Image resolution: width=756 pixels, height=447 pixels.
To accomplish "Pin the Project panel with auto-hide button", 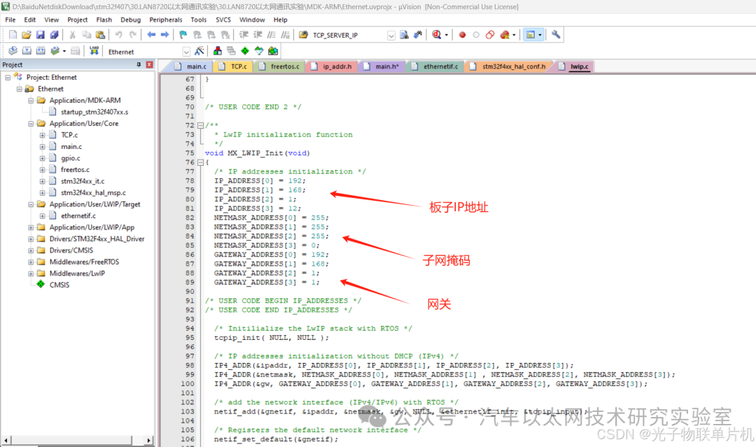I will pyautogui.click(x=139, y=64).
